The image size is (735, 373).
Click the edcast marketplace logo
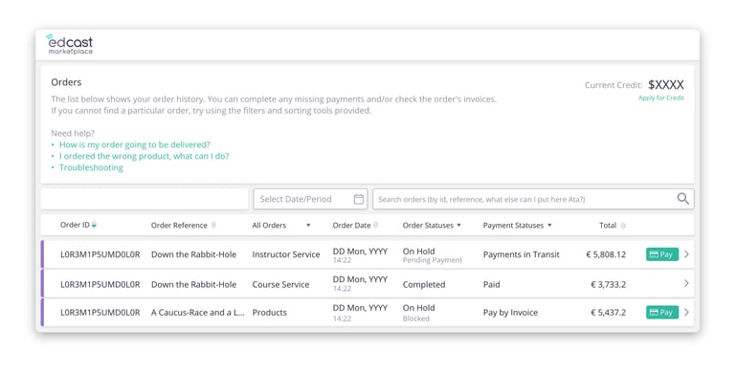coord(69,45)
